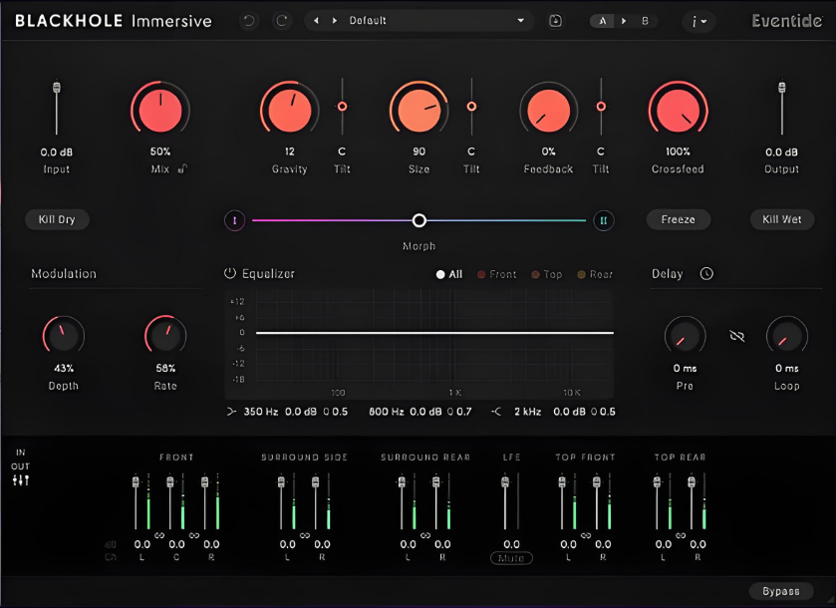Mute the LFE channel

(x=511, y=558)
